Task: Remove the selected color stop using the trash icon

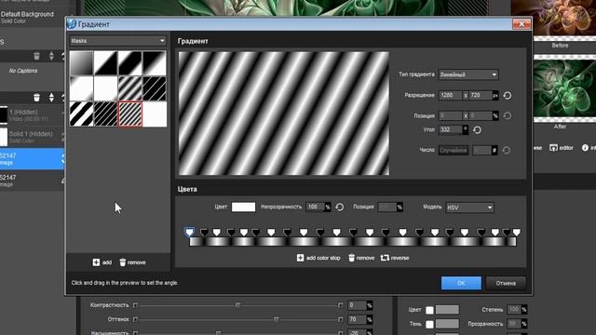Action: tap(352, 258)
